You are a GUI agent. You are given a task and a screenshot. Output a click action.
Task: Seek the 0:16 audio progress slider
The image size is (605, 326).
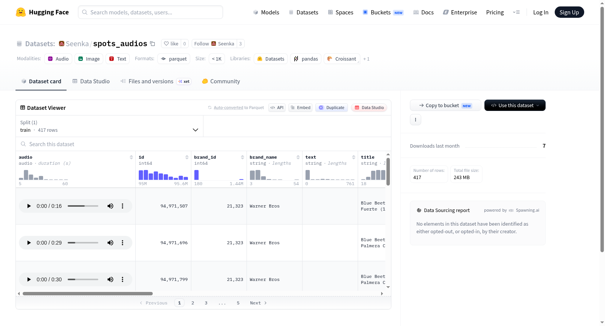click(83, 206)
